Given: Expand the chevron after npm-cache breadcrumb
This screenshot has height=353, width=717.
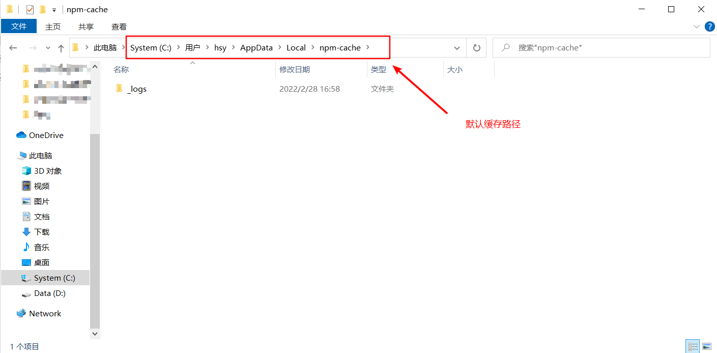Looking at the screenshot, I should [367, 48].
